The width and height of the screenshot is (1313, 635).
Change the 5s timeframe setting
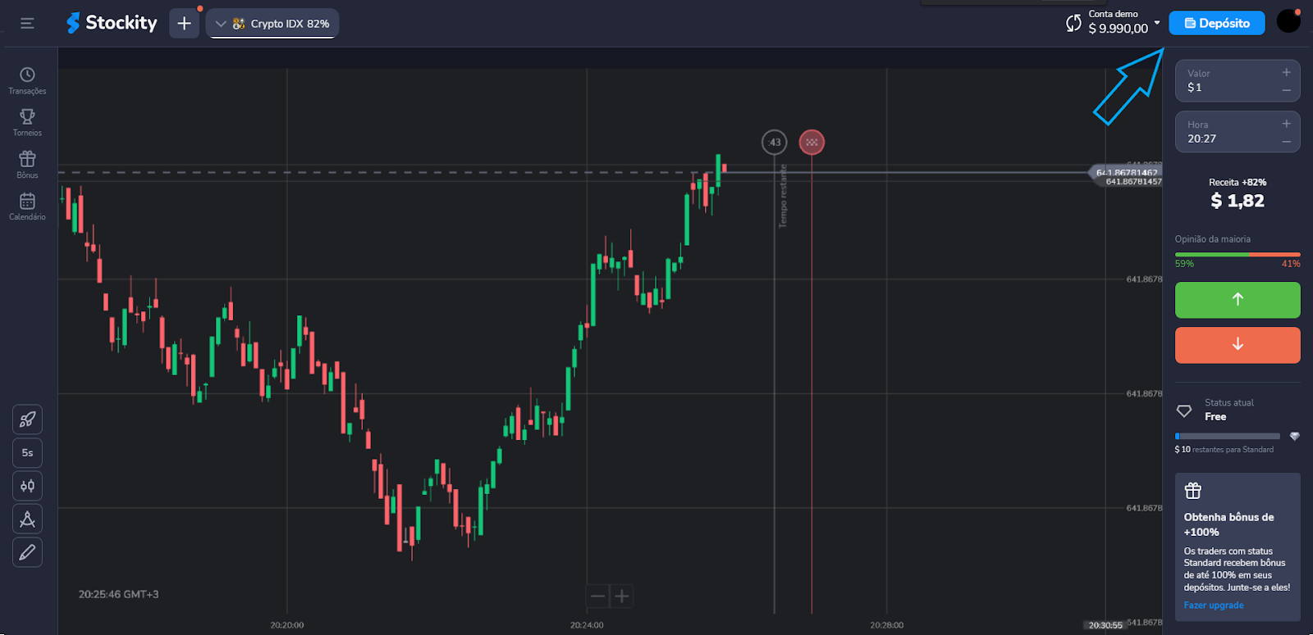27,453
